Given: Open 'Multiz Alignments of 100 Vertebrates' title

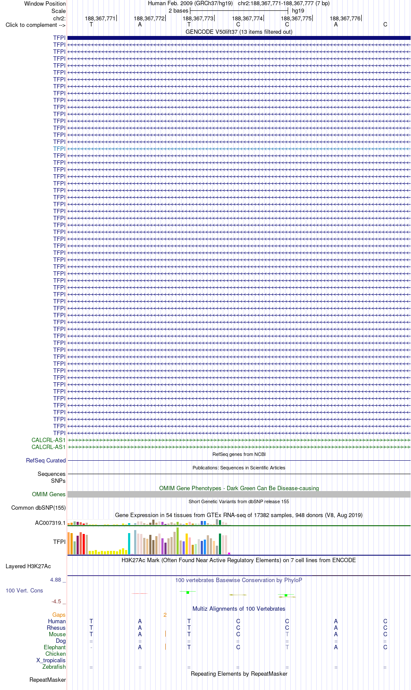Looking at the screenshot, I should tap(239, 609).
